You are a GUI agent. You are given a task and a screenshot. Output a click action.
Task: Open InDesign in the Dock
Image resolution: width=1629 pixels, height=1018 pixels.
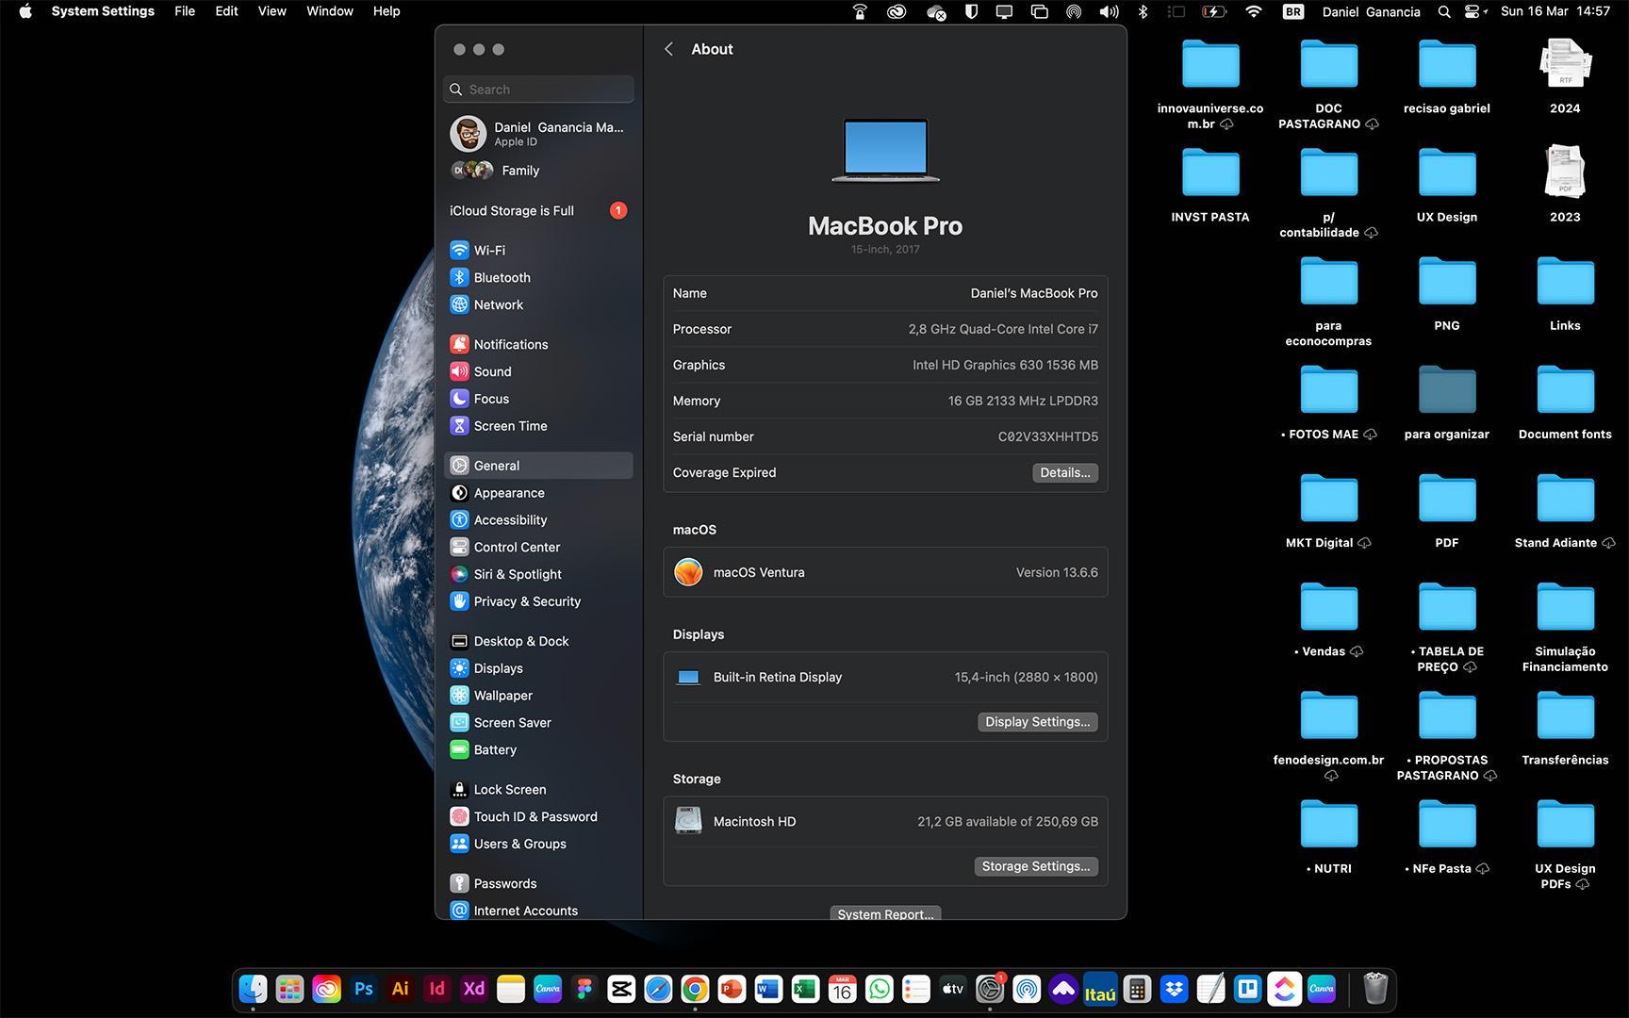pos(437,989)
